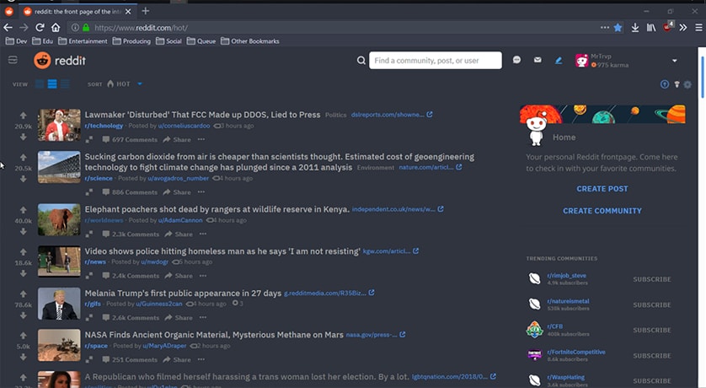Open the chat bubble icon
Image resolution: width=706 pixels, height=388 pixels.
click(x=516, y=60)
